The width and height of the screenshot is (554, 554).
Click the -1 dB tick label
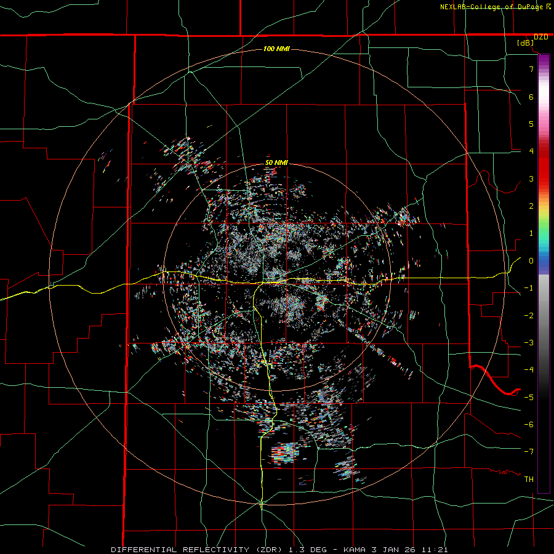(529, 288)
